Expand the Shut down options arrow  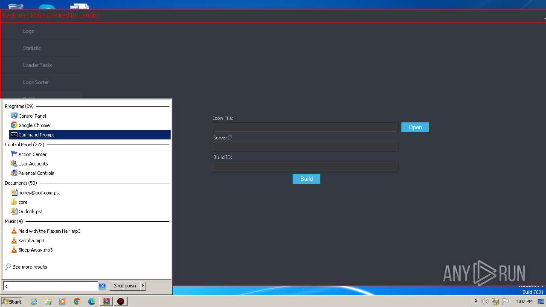click(143, 286)
